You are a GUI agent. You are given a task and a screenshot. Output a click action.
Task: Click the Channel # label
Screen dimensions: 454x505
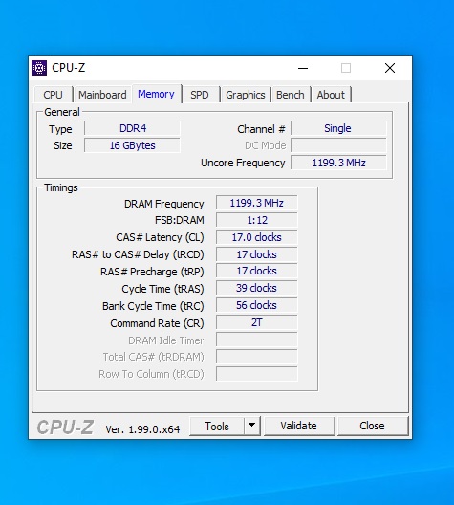(261, 129)
